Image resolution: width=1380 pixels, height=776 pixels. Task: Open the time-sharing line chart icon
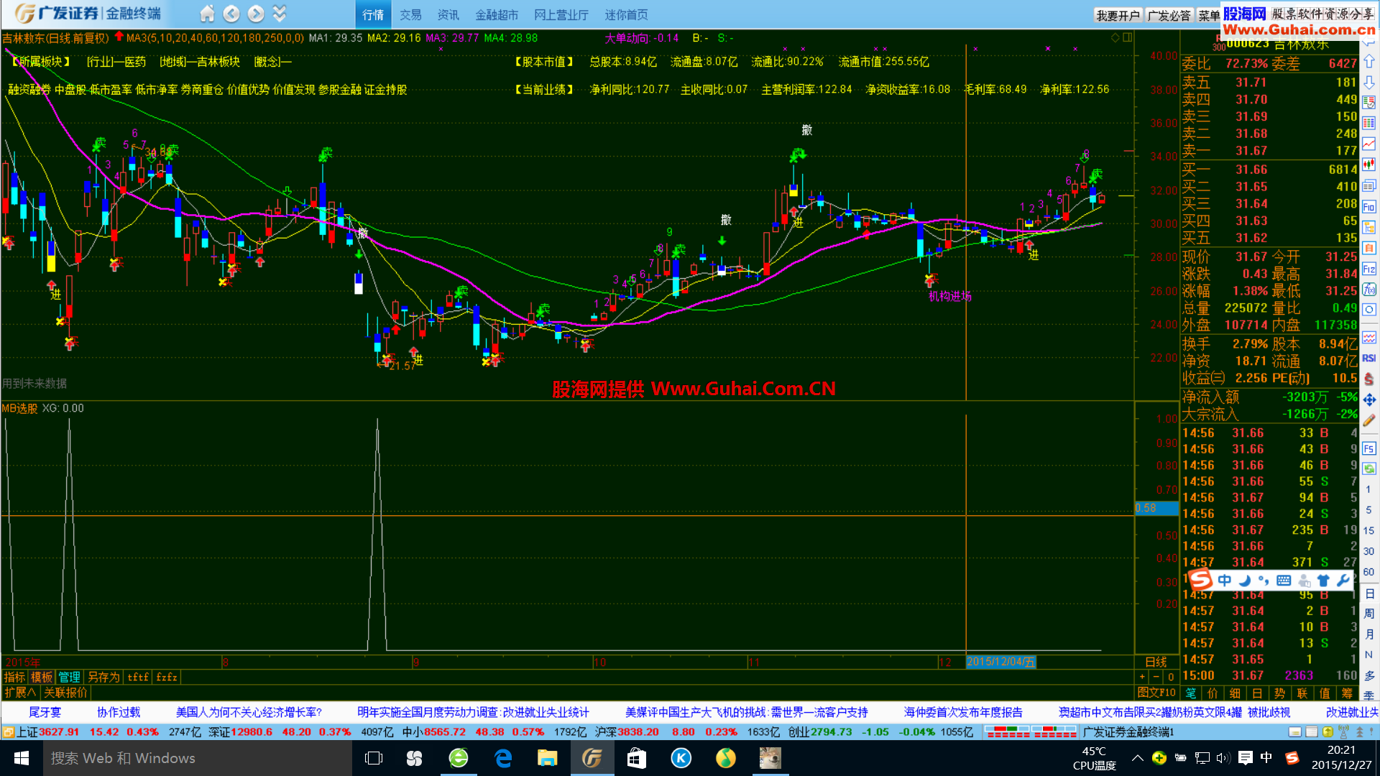[1369, 144]
